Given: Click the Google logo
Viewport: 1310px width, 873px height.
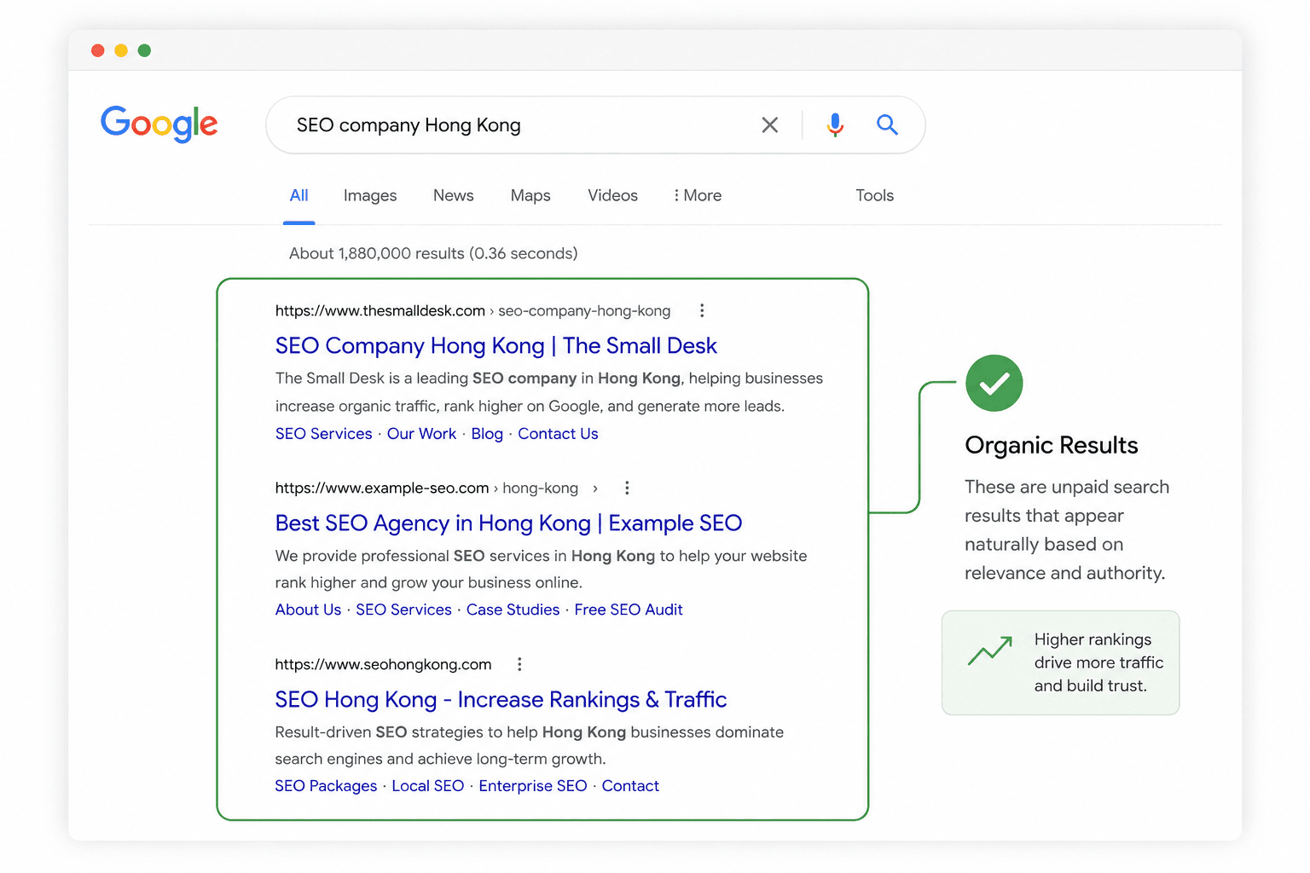Looking at the screenshot, I should pyautogui.click(x=159, y=124).
